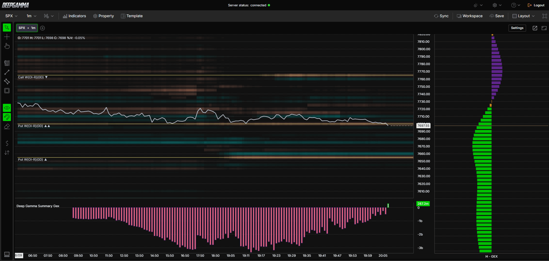Click the lower Put W(OI-R)(0D) label with one triangle
Viewport: 549px width, 261px height.
pyautogui.click(x=32, y=159)
